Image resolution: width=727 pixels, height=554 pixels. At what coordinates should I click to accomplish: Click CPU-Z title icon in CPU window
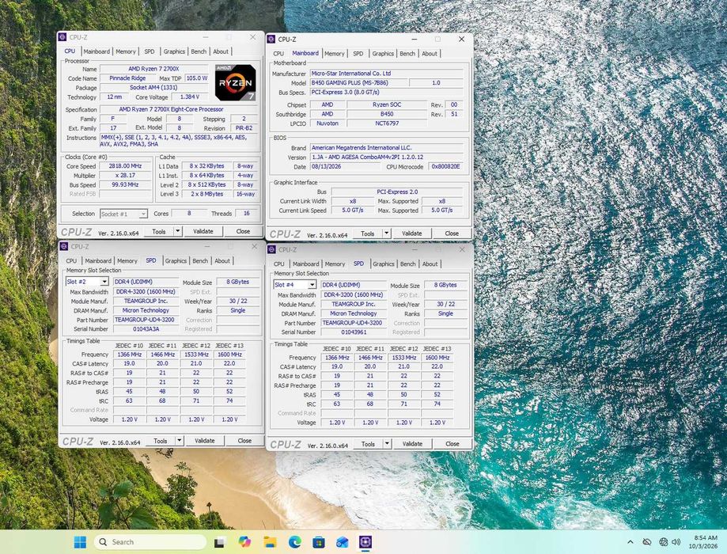click(63, 37)
